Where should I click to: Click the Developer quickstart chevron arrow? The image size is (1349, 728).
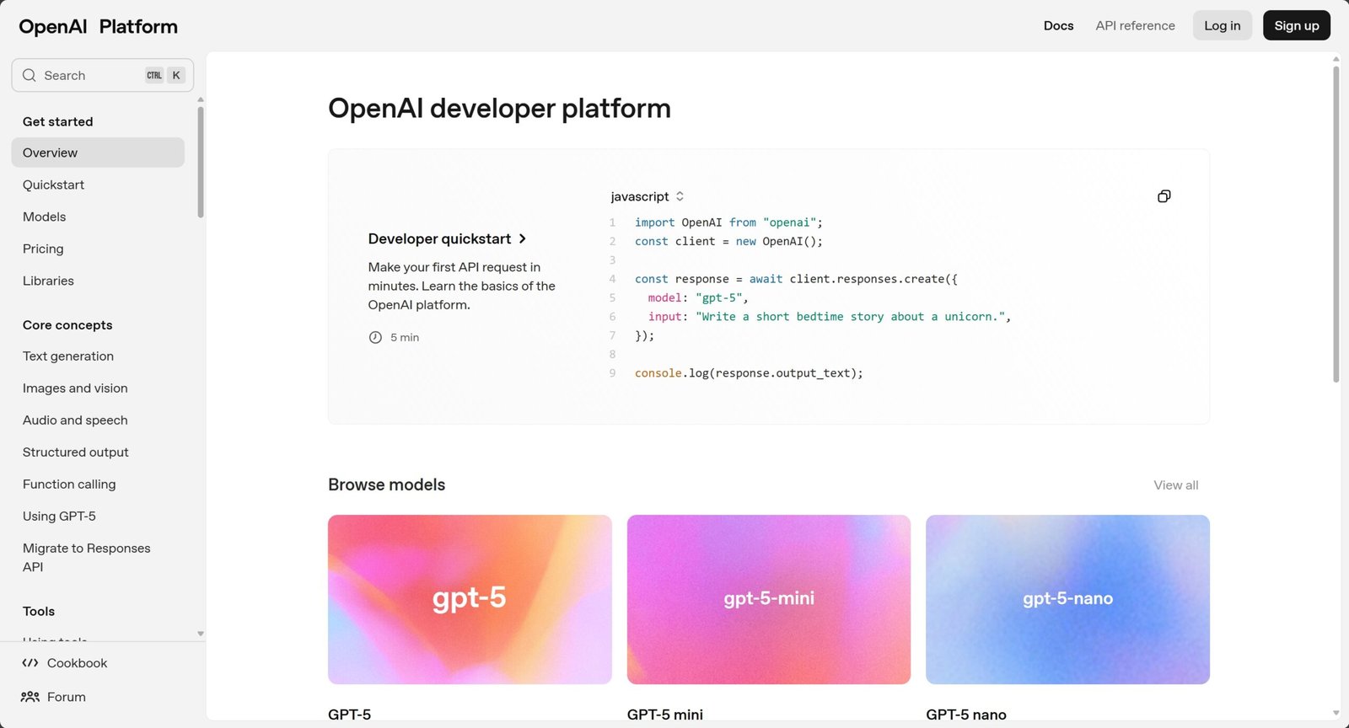(523, 239)
